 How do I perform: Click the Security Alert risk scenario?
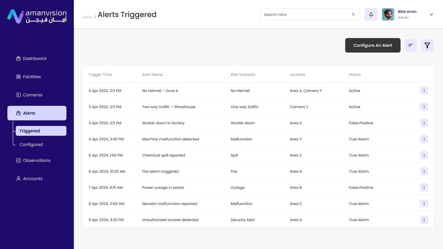(243, 220)
